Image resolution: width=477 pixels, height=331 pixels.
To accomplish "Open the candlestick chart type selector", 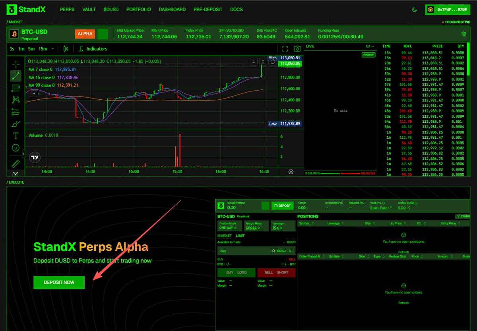I will coord(66,49).
